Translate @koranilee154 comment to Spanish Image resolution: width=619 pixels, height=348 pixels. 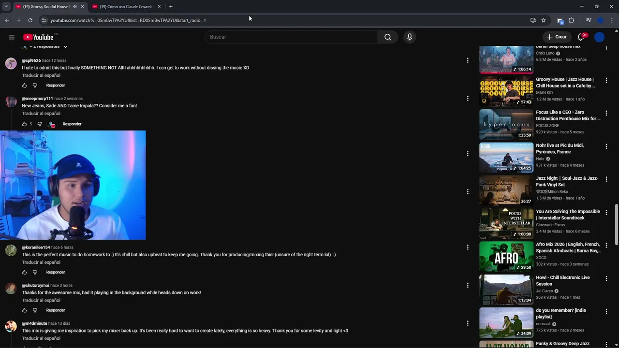41,262
